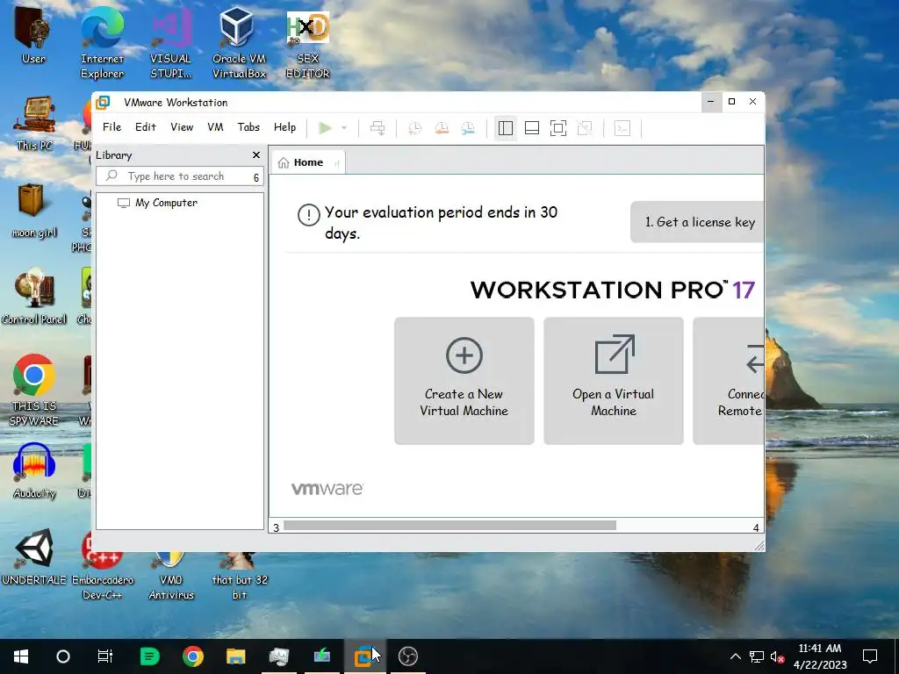Image resolution: width=899 pixels, height=674 pixels.
Task: Click the Task View taskbar icon
Action: point(105,656)
